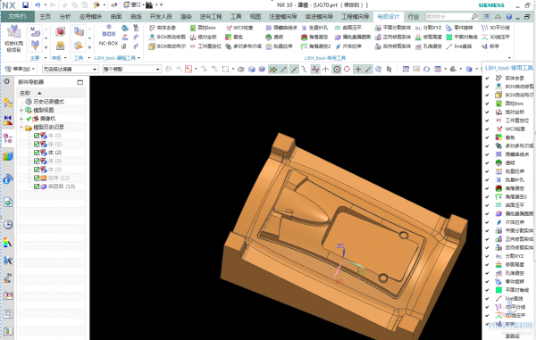Toggle the checkbox for 体 (2)

click(37, 153)
